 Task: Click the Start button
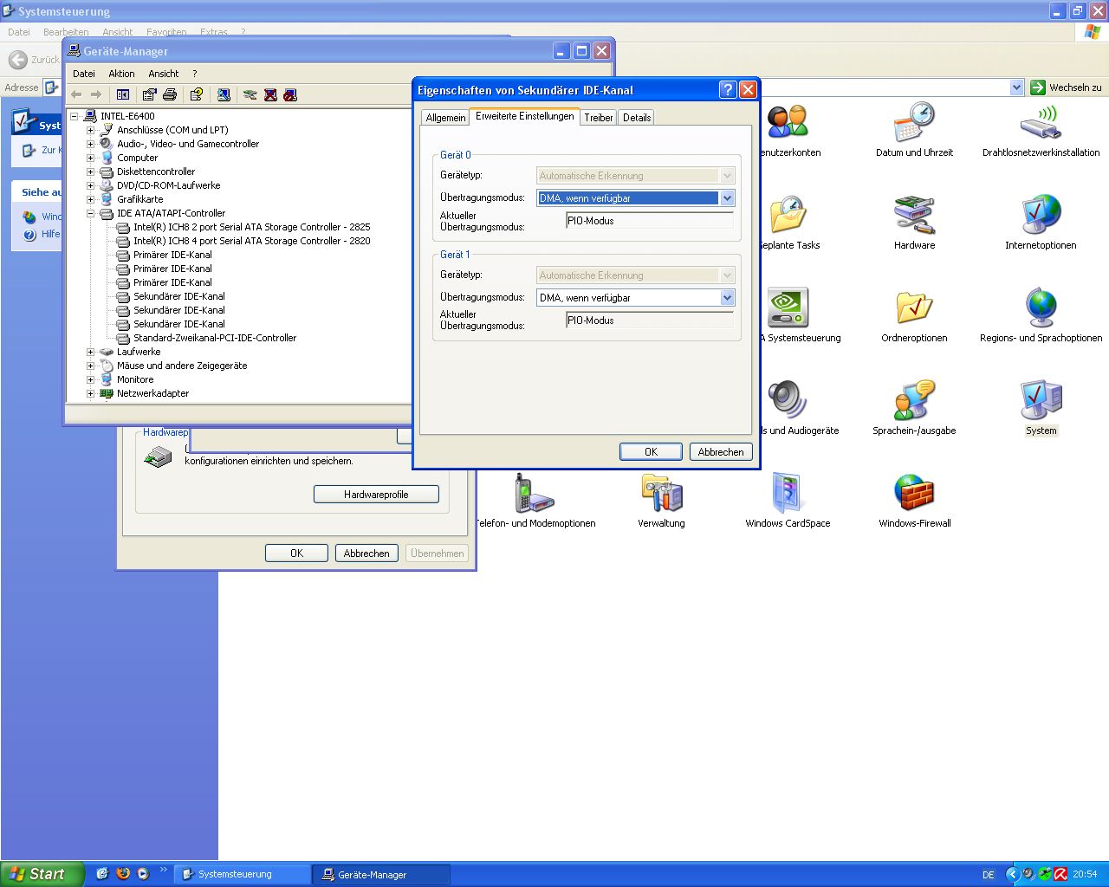point(42,874)
